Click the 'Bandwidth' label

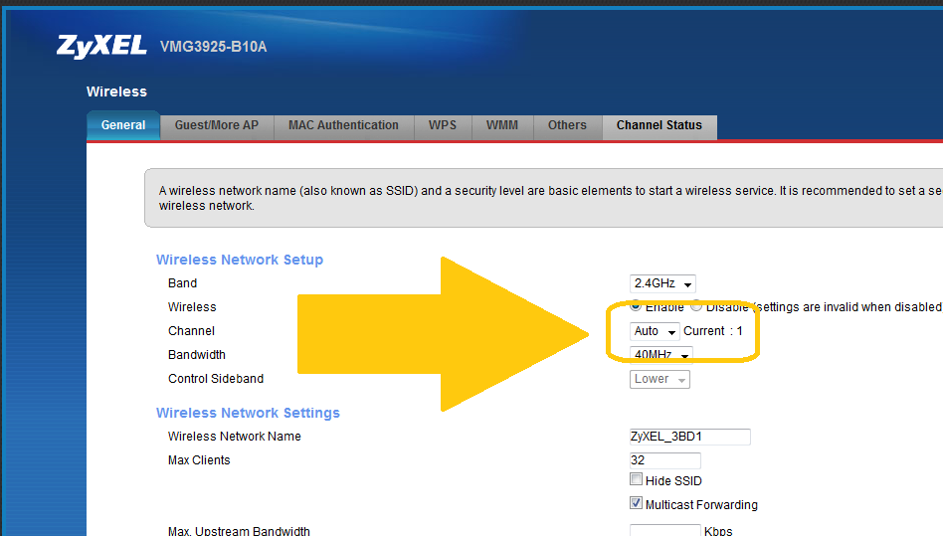coord(197,355)
